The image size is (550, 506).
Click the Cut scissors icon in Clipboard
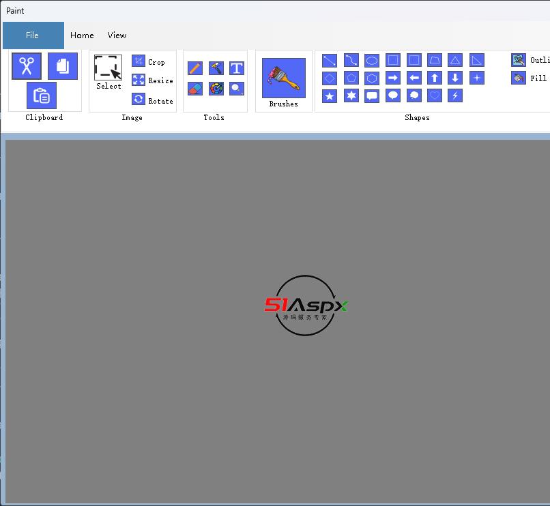click(x=27, y=66)
